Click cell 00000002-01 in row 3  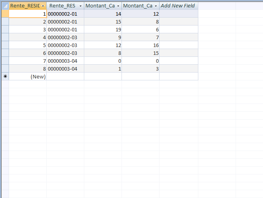65,29
